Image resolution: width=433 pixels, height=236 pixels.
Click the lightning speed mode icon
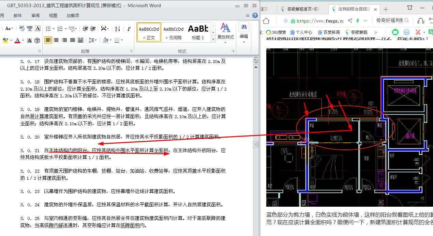tap(358, 21)
